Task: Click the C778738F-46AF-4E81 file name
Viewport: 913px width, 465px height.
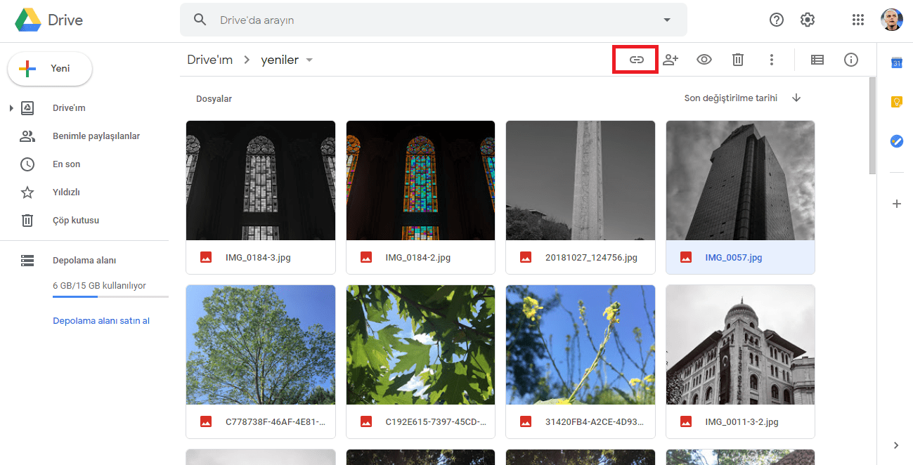Action: pyautogui.click(x=275, y=422)
